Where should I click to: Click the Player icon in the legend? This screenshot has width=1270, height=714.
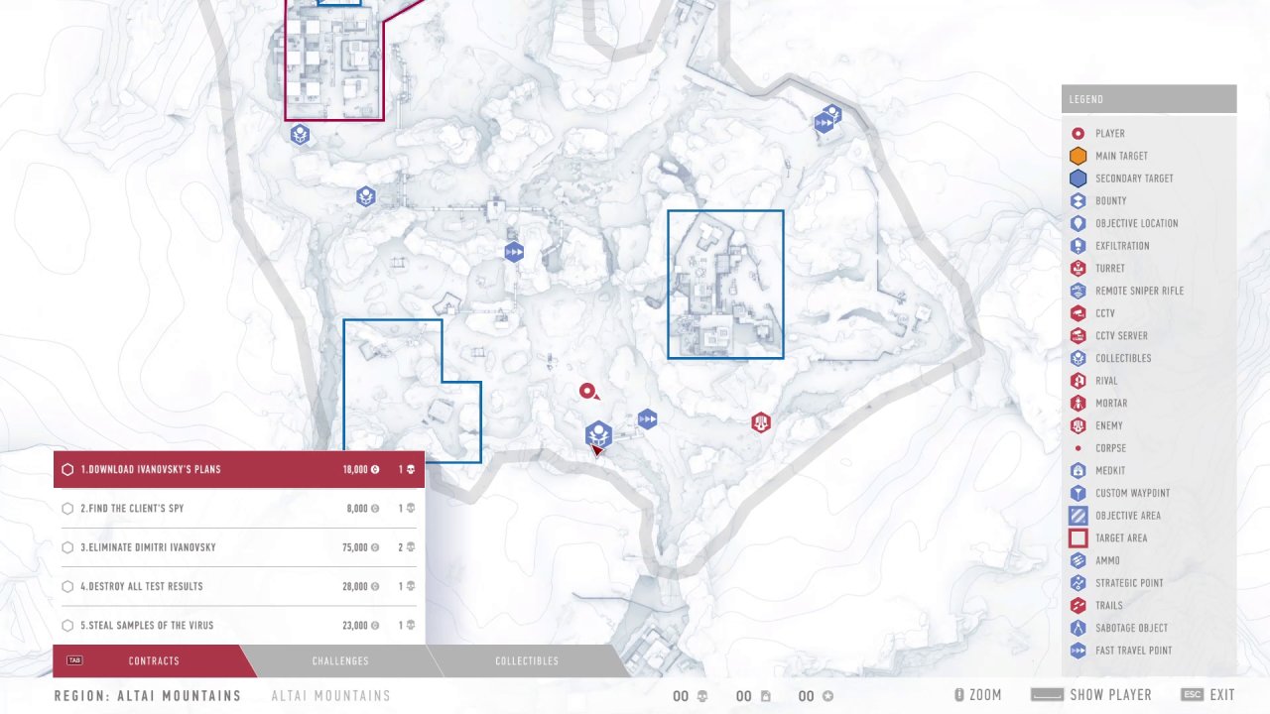(1079, 133)
